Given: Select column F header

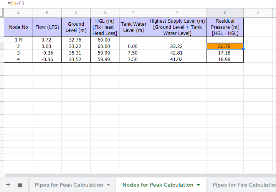Looking at the screenshot, I should [x=177, y=13].
